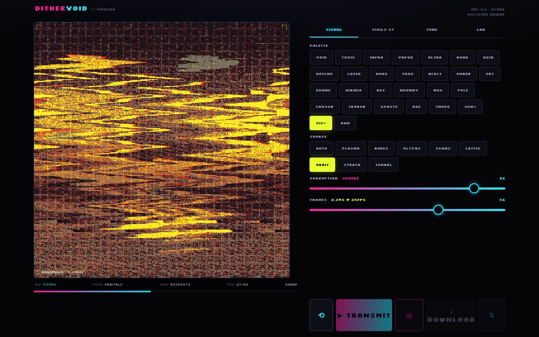Click the pink skull icon button
This screenshot has height=337, width=539.
click(x=409, y=315)
